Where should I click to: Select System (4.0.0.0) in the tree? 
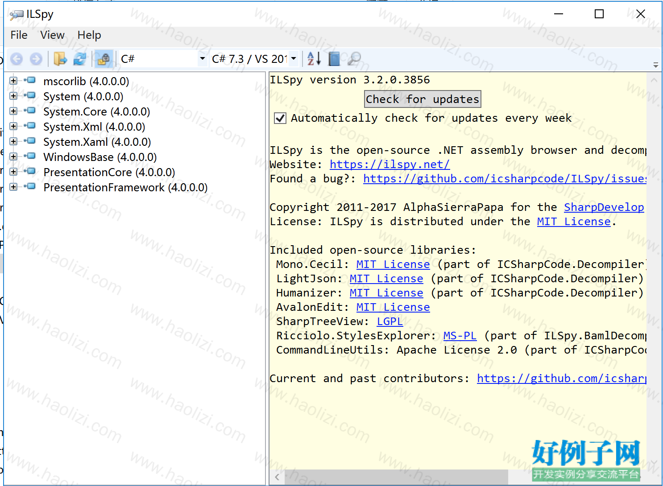pyautogui.click(x=83, y=97)
